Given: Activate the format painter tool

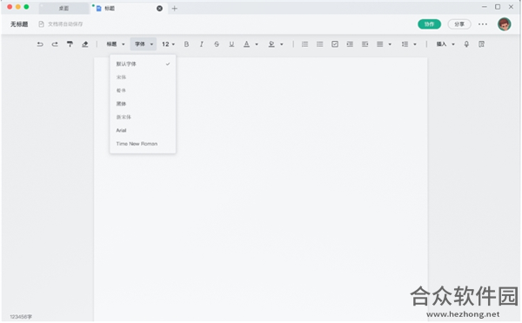Looking at the screenshot, I should 70,44.
